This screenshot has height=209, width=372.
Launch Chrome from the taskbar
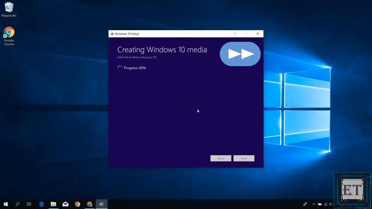77,204
